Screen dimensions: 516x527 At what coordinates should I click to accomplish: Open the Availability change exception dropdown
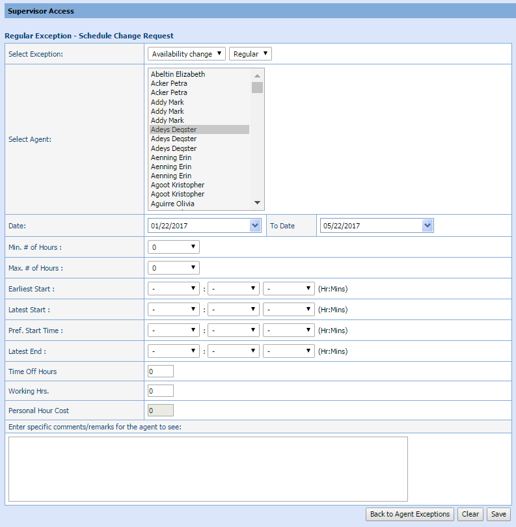(186, 54)
